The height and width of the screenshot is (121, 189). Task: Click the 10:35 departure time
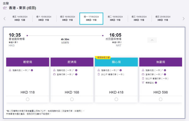pyautogui.click(x=15, y=35)
